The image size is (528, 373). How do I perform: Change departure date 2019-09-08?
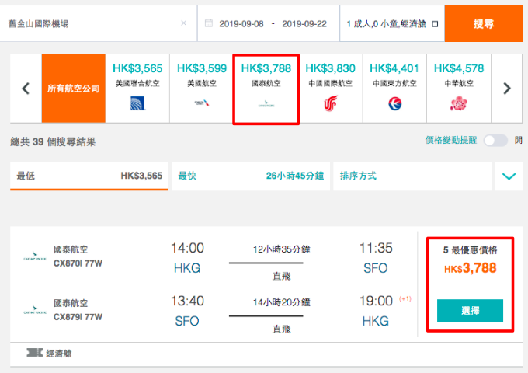[241, 24]
